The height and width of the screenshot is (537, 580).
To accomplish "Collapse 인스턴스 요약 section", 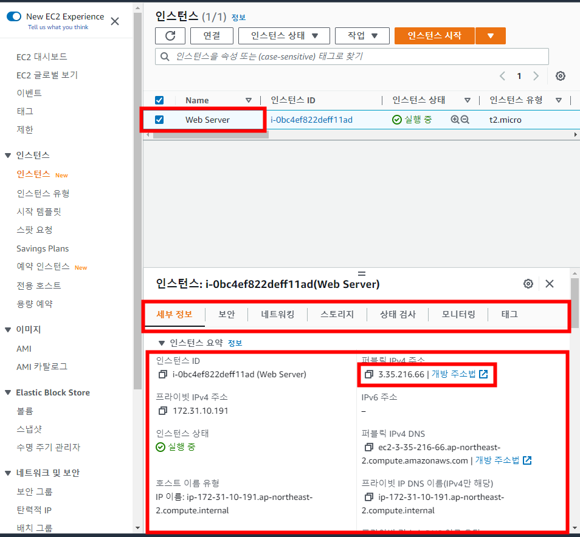I will [161, 343].
